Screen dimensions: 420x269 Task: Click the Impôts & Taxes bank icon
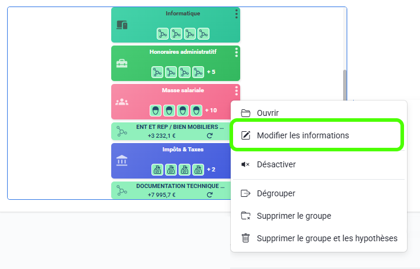pyautogui.click(x=122, y=160)
